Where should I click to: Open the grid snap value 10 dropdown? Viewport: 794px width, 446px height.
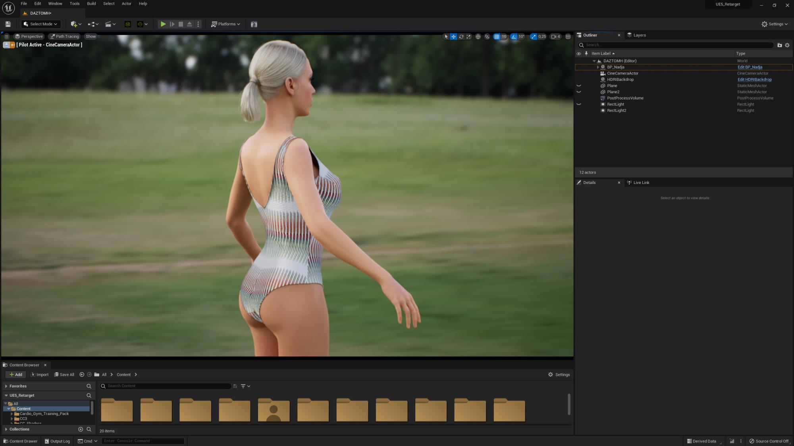tap(504, 36)
